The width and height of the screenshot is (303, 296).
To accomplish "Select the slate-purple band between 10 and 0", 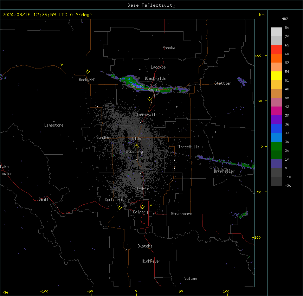I will pos(276,164).
